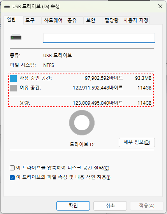Open 세부 정보(D) details button
167x214 pixels.
(x=137, y=142)
